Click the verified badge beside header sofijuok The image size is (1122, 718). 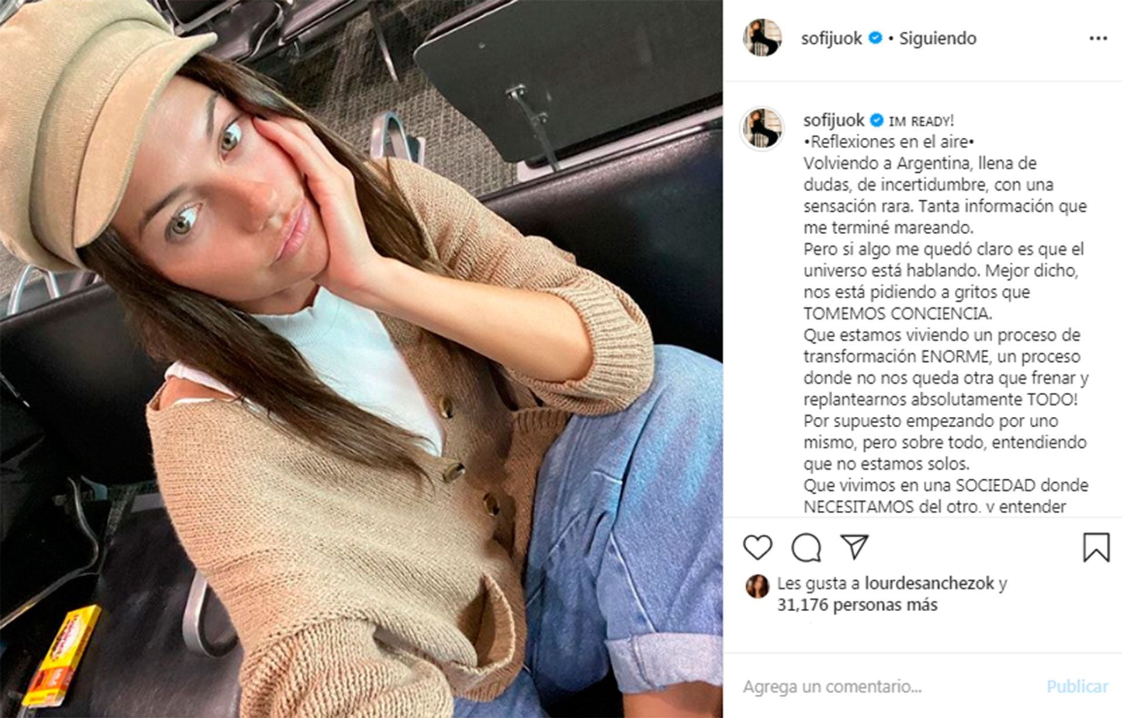[875, 38]
